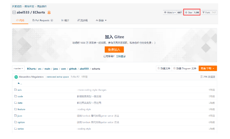Expand the 服务 dropdown tab
This screenshot has width=230, height=139.
pos(101,20)
